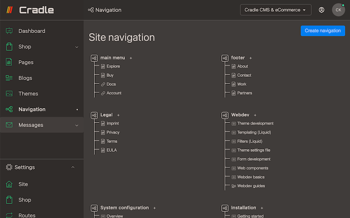
Task: Click the Blogs sidebar icon
Action: tap(9, 78)
